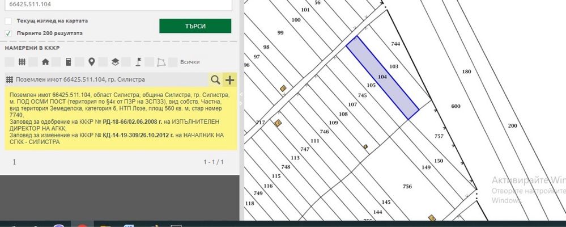Click the land parcels grid filter icon
Screen dimensions: 566x227
[22, 62]
